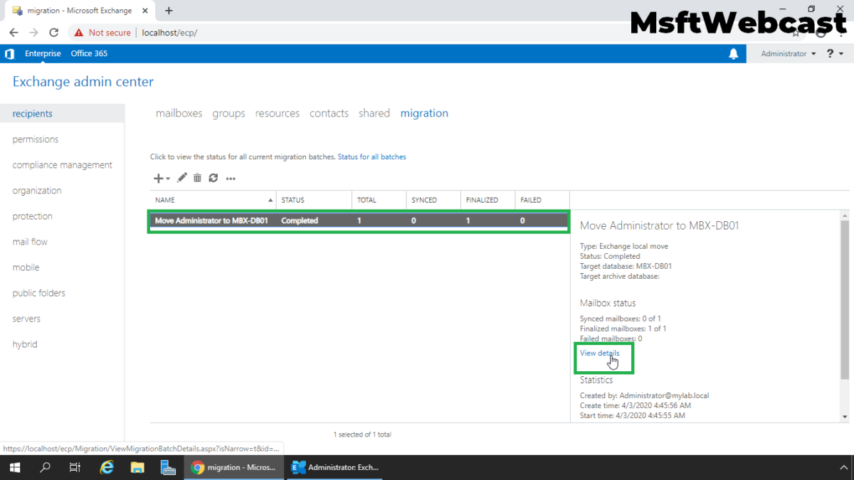Click the new migration batch plus icon

tap(158, 178)
